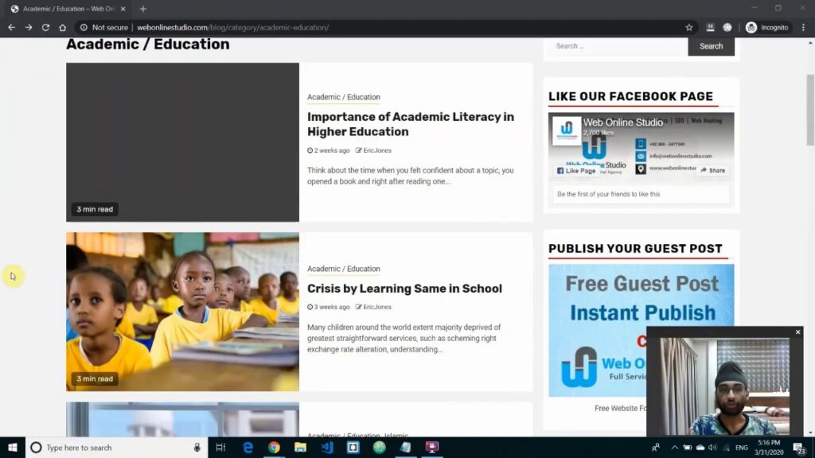Open Visual Studio Code from the taskbar

point(327,448)
